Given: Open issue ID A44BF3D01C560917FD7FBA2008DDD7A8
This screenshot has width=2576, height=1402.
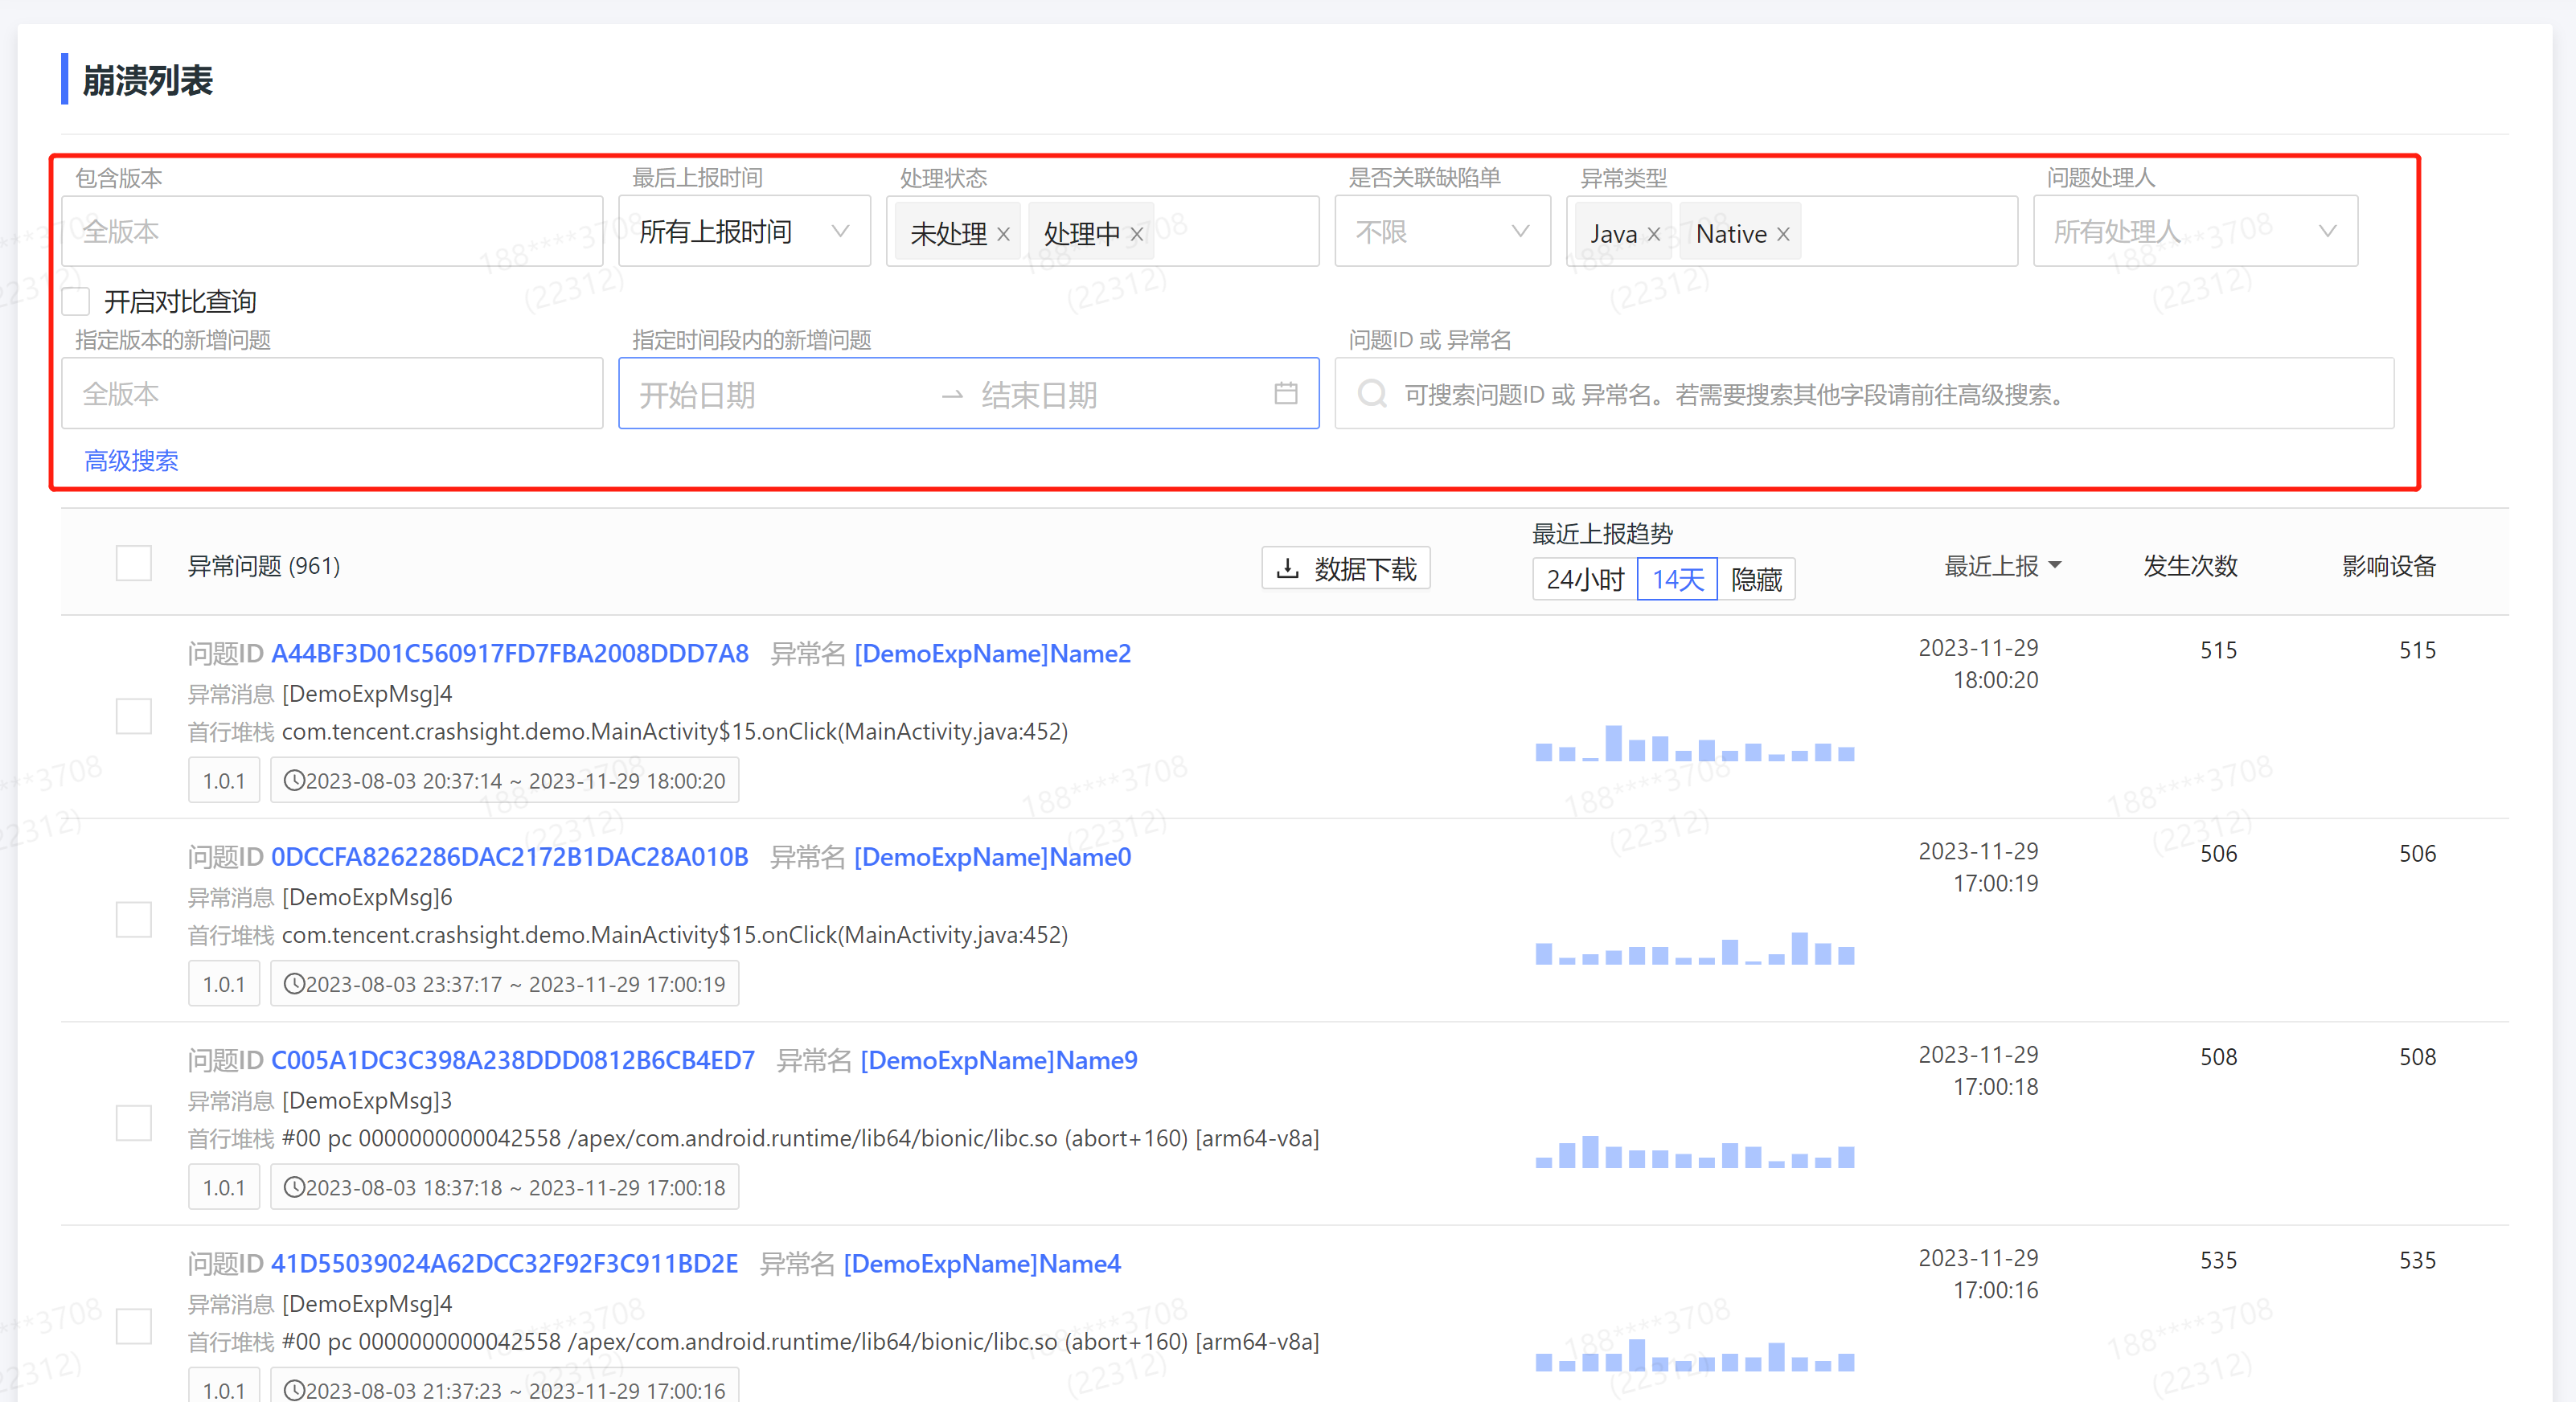Looking at the screenshot, I should pos(510,653).
